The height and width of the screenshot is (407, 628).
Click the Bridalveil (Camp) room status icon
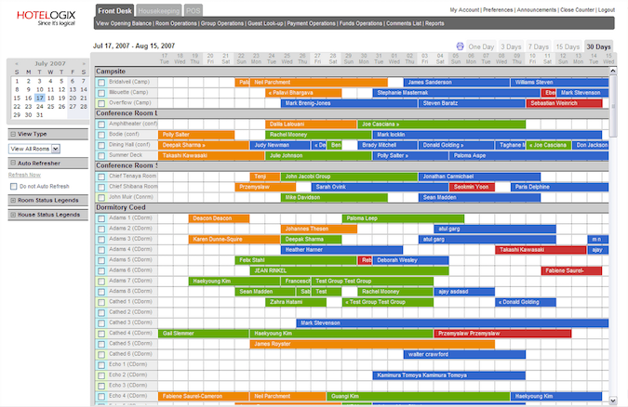101,83
